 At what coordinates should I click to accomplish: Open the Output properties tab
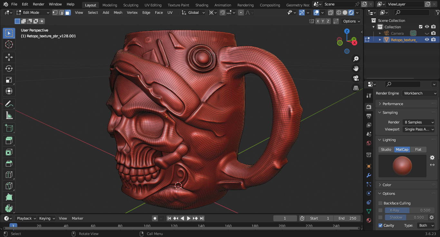point(369,116)
